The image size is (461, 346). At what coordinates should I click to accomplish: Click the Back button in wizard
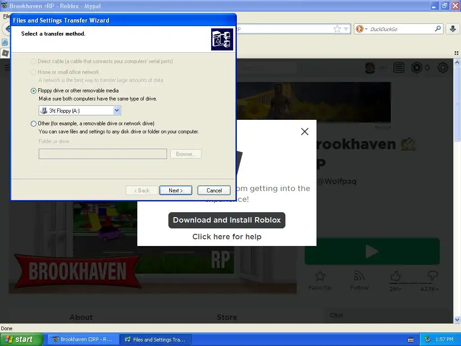pos(142,191)
